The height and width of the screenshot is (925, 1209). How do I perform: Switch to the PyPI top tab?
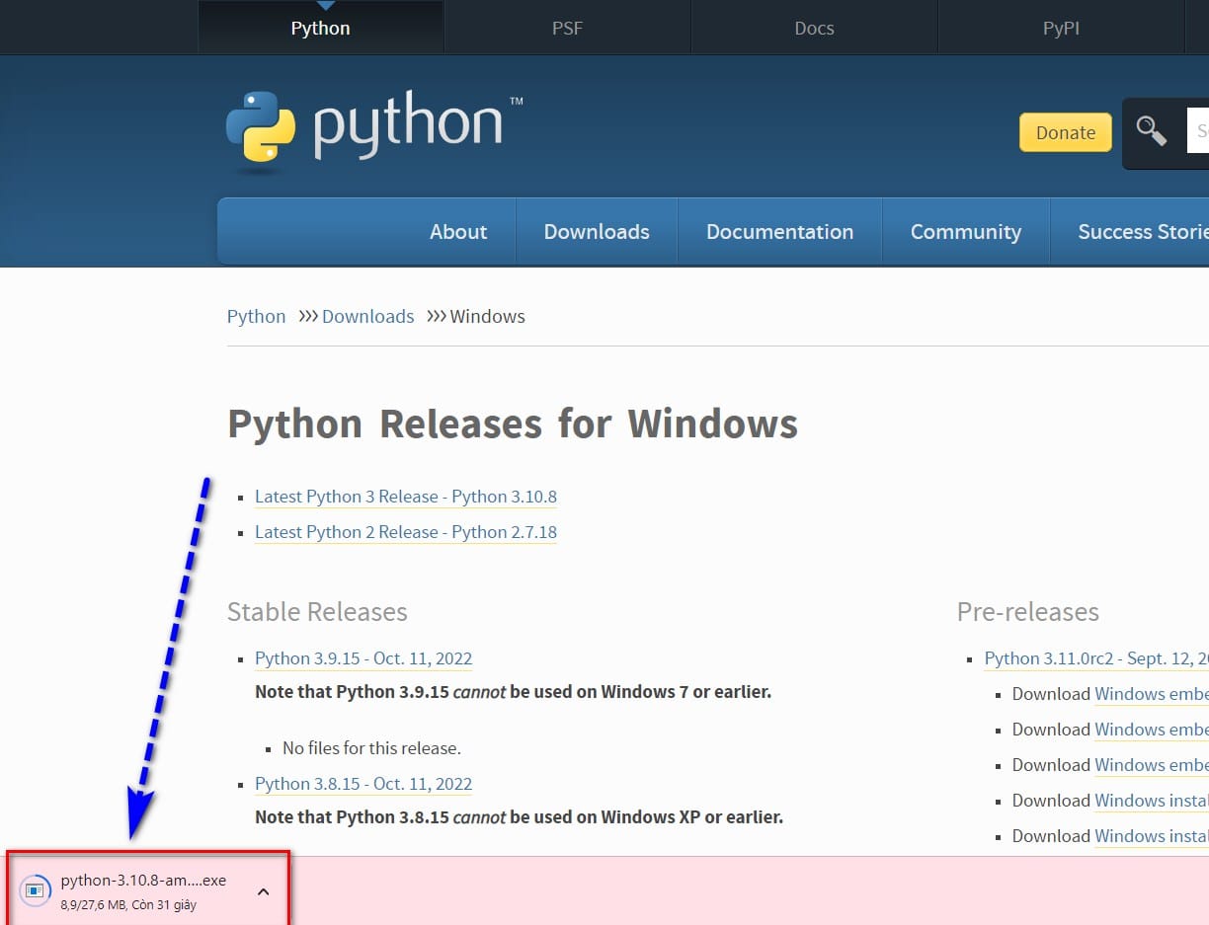click(1061, 28)
